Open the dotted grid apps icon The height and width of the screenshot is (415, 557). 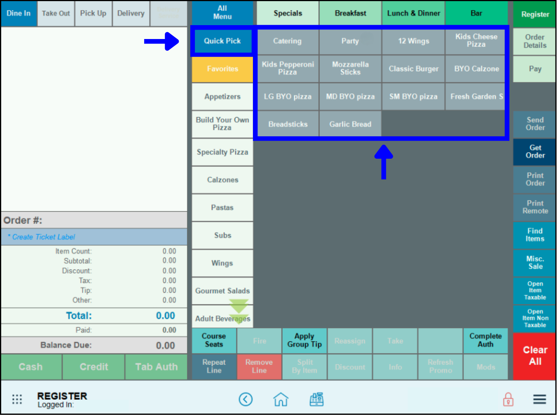point(17,399)
